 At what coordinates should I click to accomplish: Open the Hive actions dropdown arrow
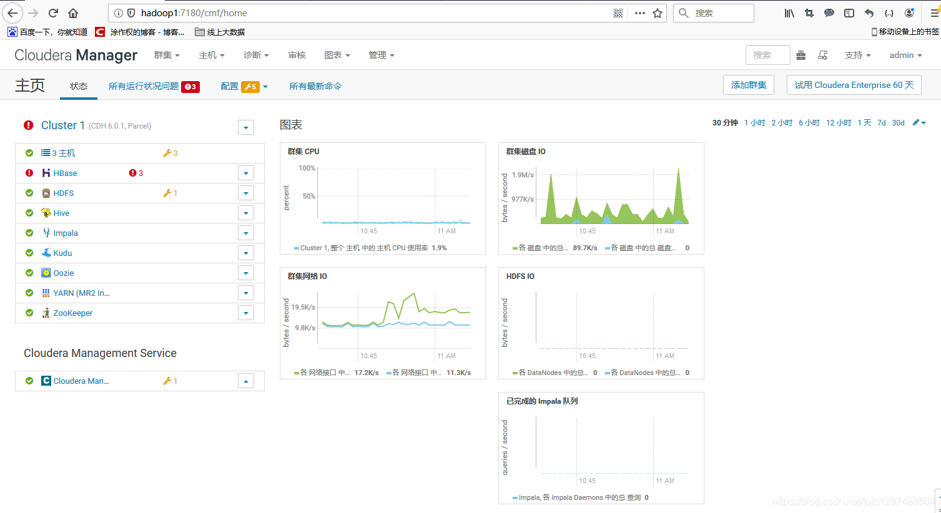pos(246,213)
